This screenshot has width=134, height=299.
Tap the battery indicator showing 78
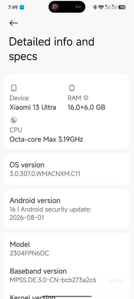pos(122,7)
